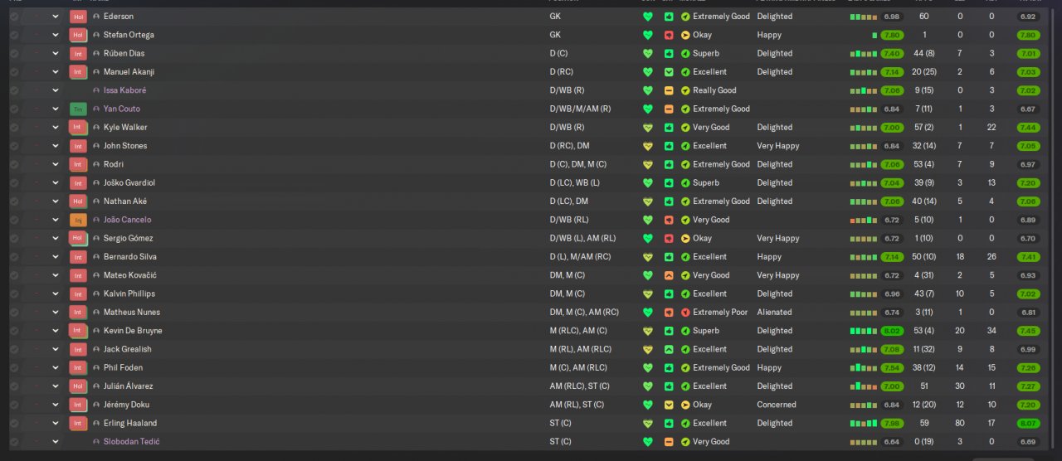
Task: Click Manuel Akanji's match sharpness icon
Action: [669, 72]
